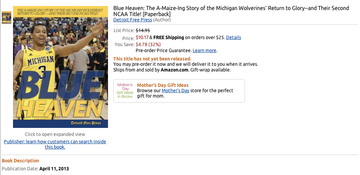The image size is (360, 175).
Task: Click the Mother's Day Gift Ideas heading
Action: [163, 85]
